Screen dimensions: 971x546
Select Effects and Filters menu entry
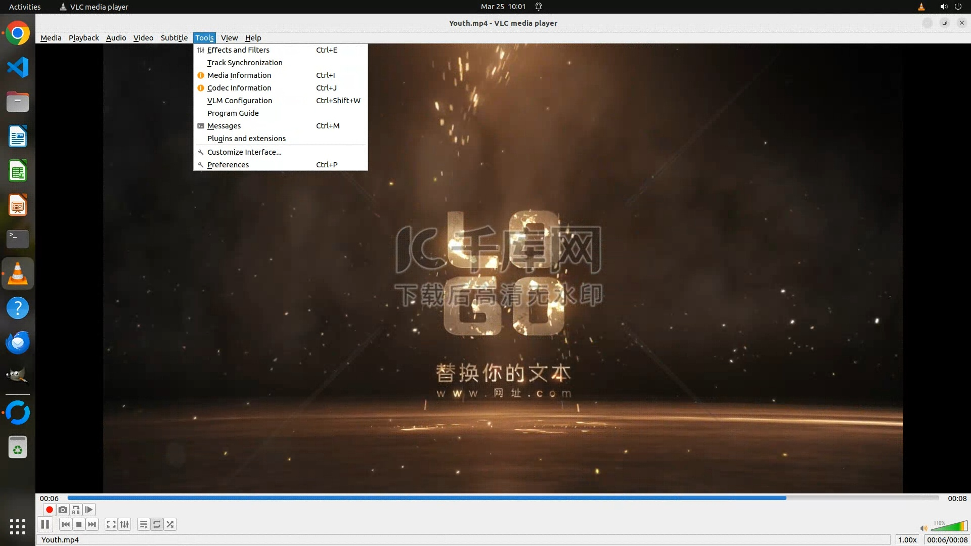coord(238,50)
